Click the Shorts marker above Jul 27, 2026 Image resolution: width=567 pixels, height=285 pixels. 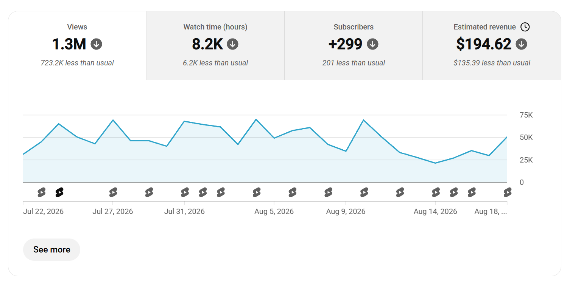pyautogui.click(x=113, y=192)
